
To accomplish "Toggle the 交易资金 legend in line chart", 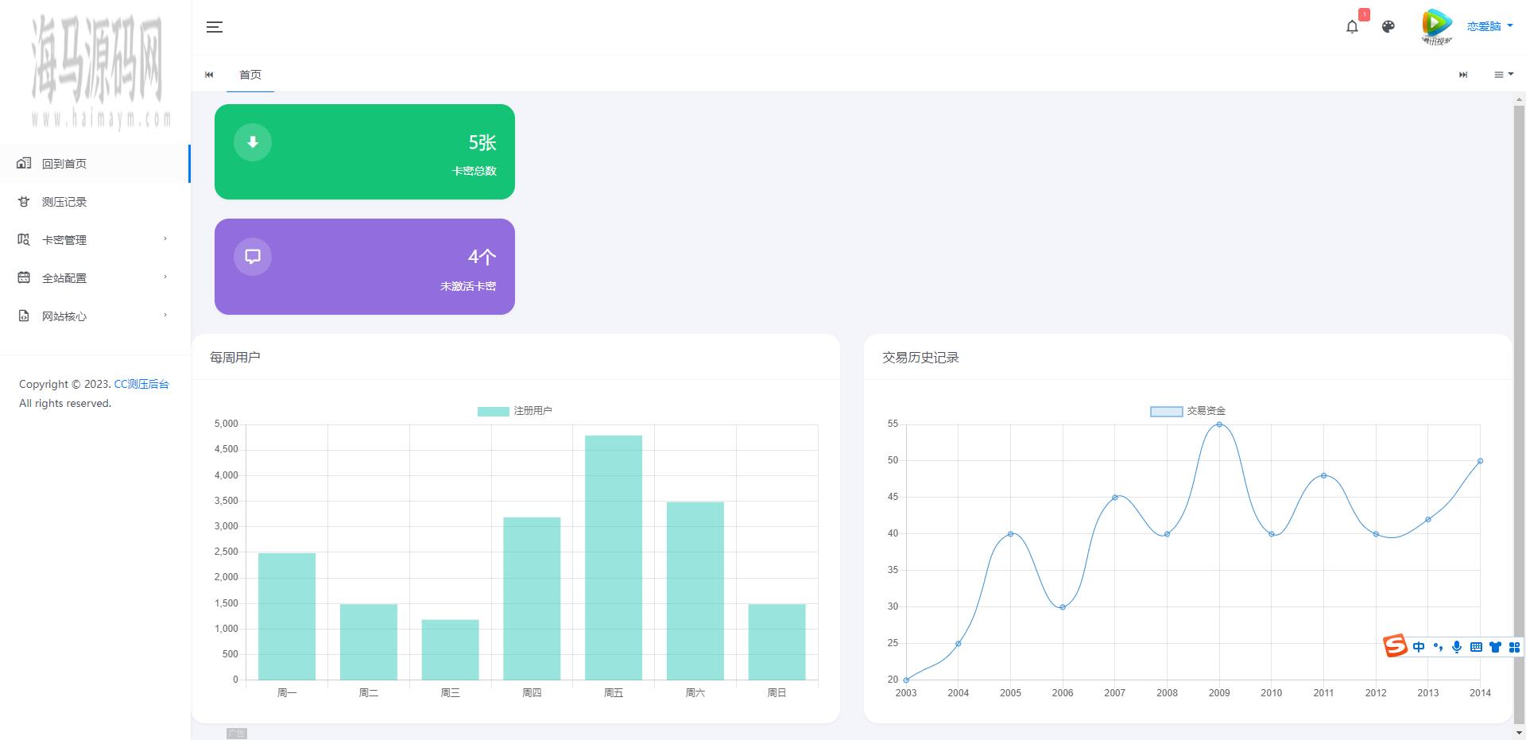I will pyautogui.click(x=1187, y=411).
